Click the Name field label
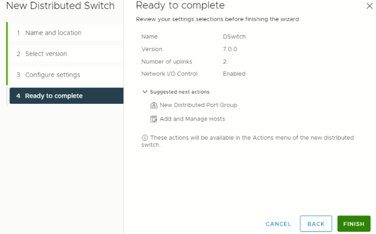 point(149,37)
